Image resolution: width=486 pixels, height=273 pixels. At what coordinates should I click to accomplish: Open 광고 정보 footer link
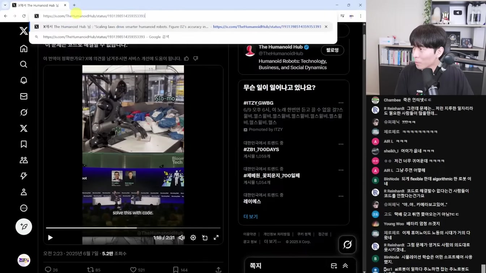click(x=250, y=242)
